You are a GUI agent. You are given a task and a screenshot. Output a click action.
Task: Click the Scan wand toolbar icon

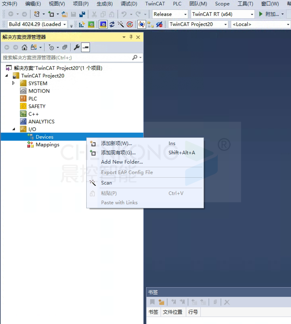pyautogui.click(x=121, y=24)
